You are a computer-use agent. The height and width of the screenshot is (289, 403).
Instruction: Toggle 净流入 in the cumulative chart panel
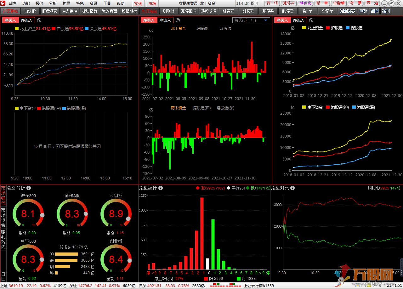click(298, 20)
